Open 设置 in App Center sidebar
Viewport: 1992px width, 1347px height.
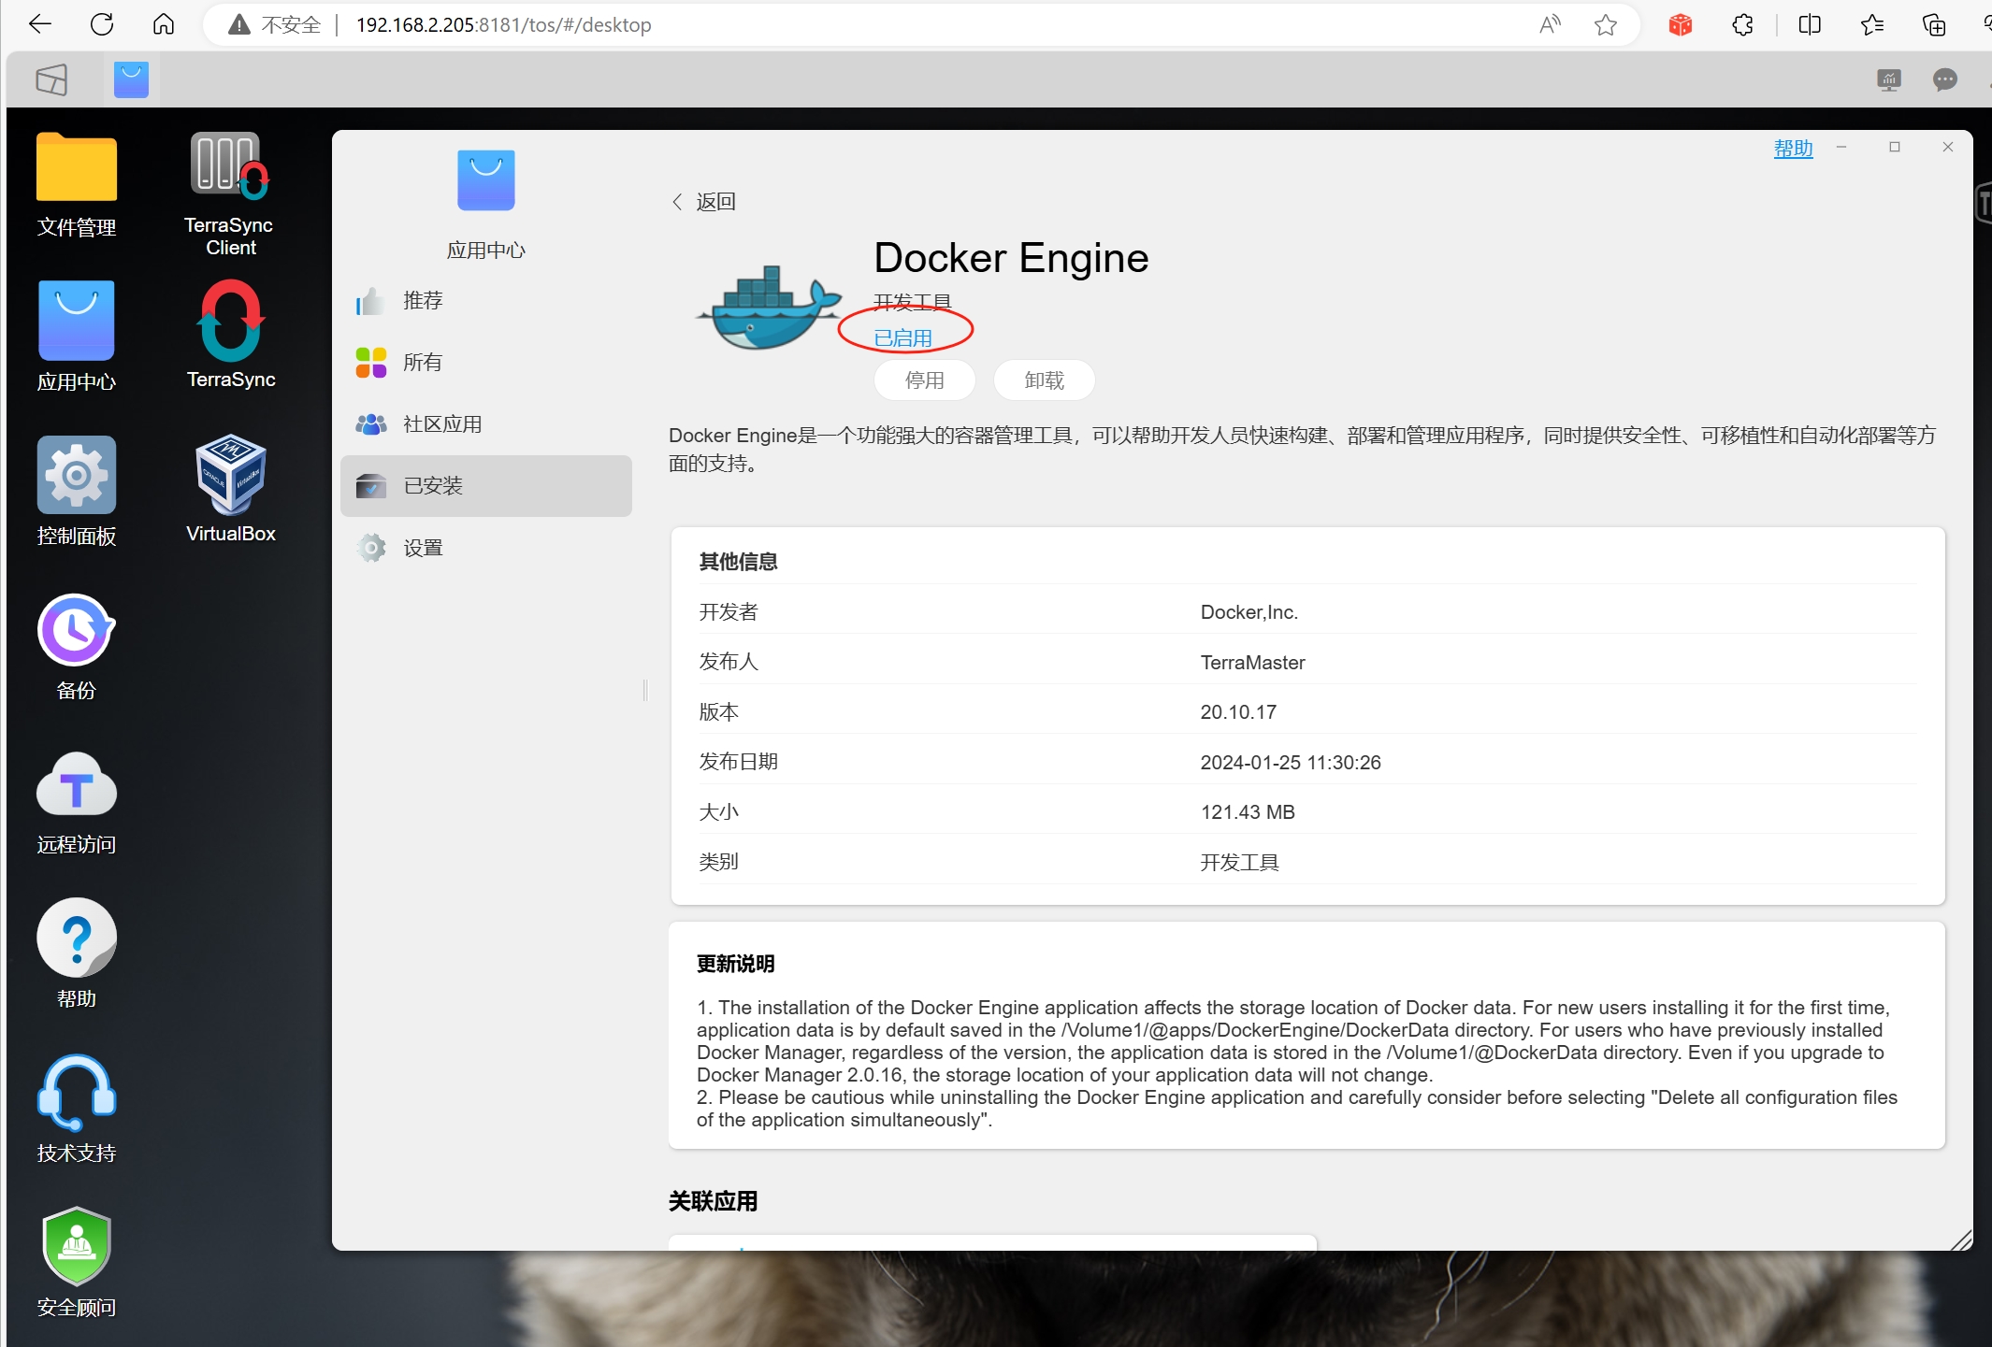[423, 548]
